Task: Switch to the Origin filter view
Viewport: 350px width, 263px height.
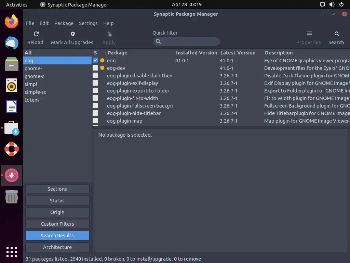Action: pyautogui.click(x=57, y=212)
